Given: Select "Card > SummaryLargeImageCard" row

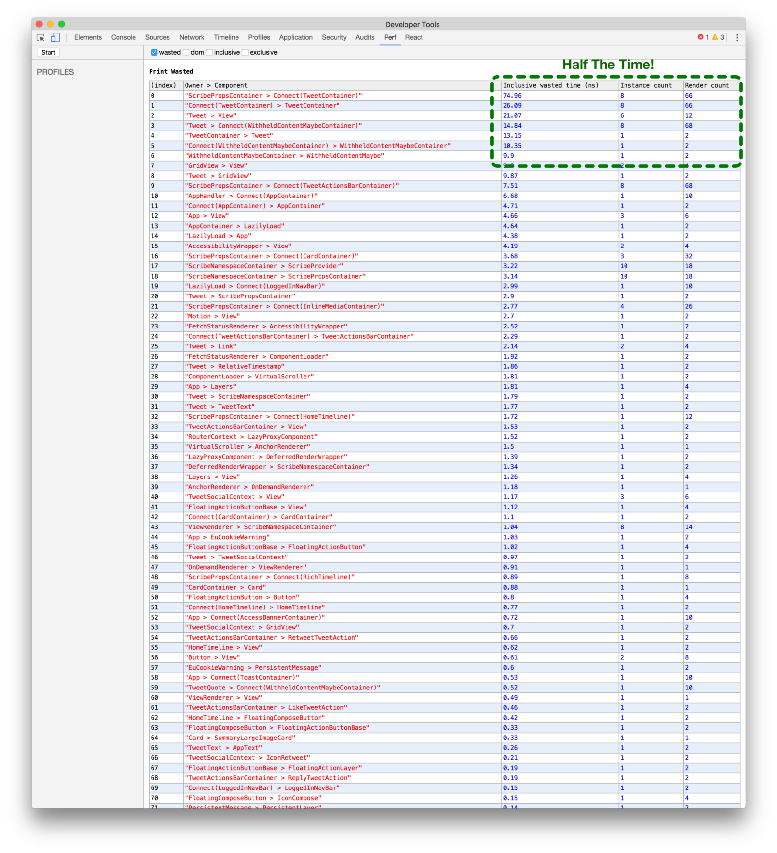Looking at the screenshot, I should (444, 738).
